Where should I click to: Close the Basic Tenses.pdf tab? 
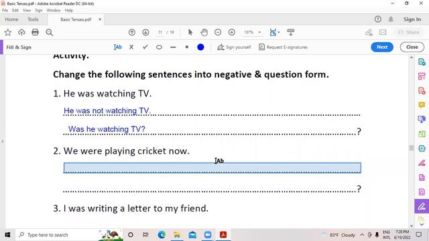(x=100, y=19)
